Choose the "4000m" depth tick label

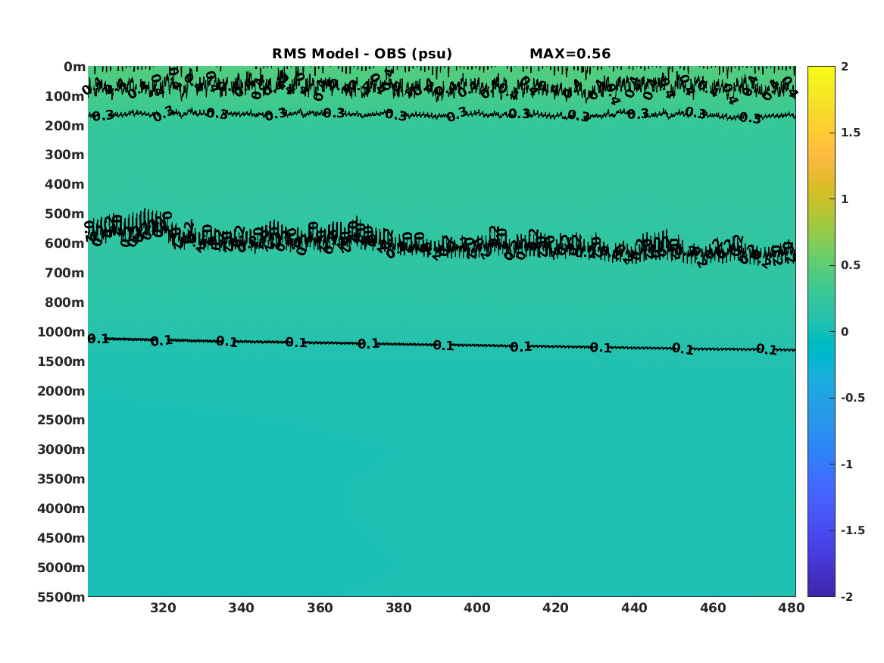[x=61, y=508]
